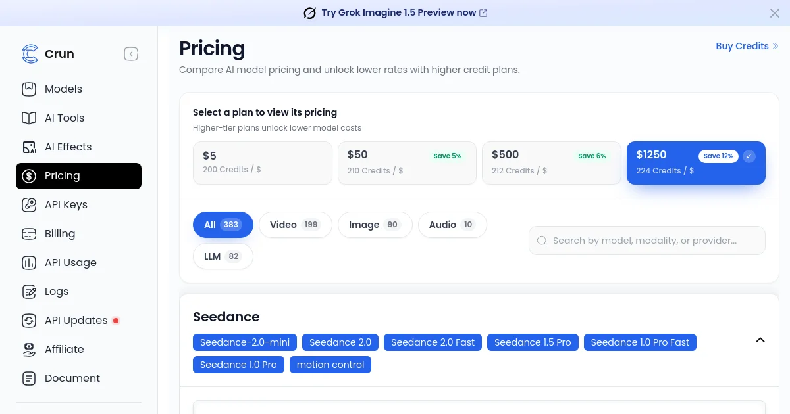This screenshot has height=414, width=790.
Task: Open the Affiliate page
Action: coord(78,349)
